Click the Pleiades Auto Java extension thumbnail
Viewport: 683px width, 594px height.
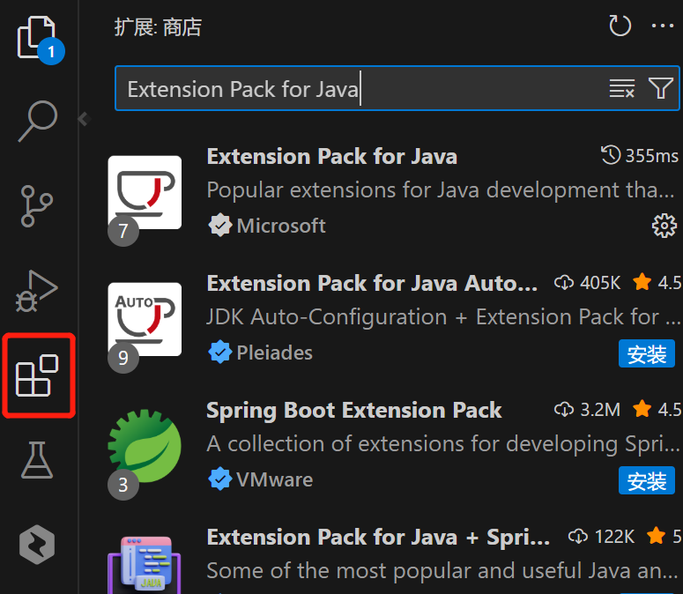(x=145, y=318)
